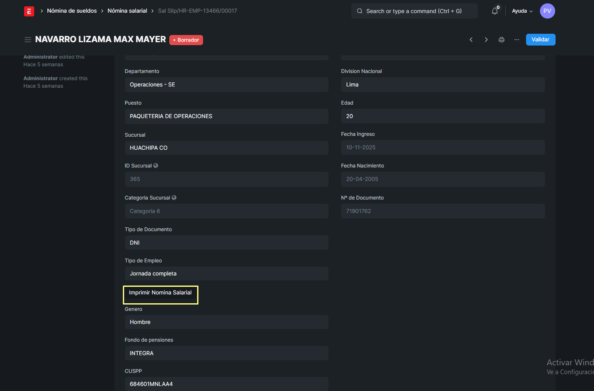Go to previous document arrow
Viewport: 594px width, 391px height.
tap(471, 40)
